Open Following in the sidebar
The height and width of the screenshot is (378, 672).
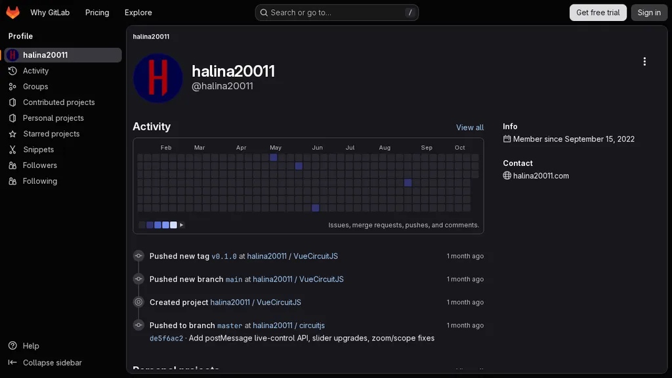click(63, 181)
